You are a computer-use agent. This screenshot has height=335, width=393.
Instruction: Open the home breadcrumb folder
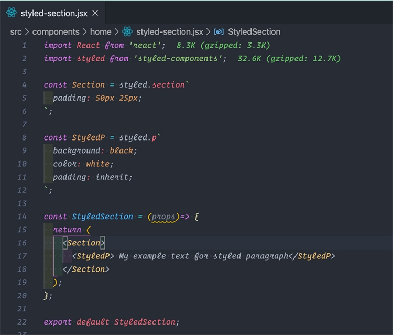[x=101, y=31]
